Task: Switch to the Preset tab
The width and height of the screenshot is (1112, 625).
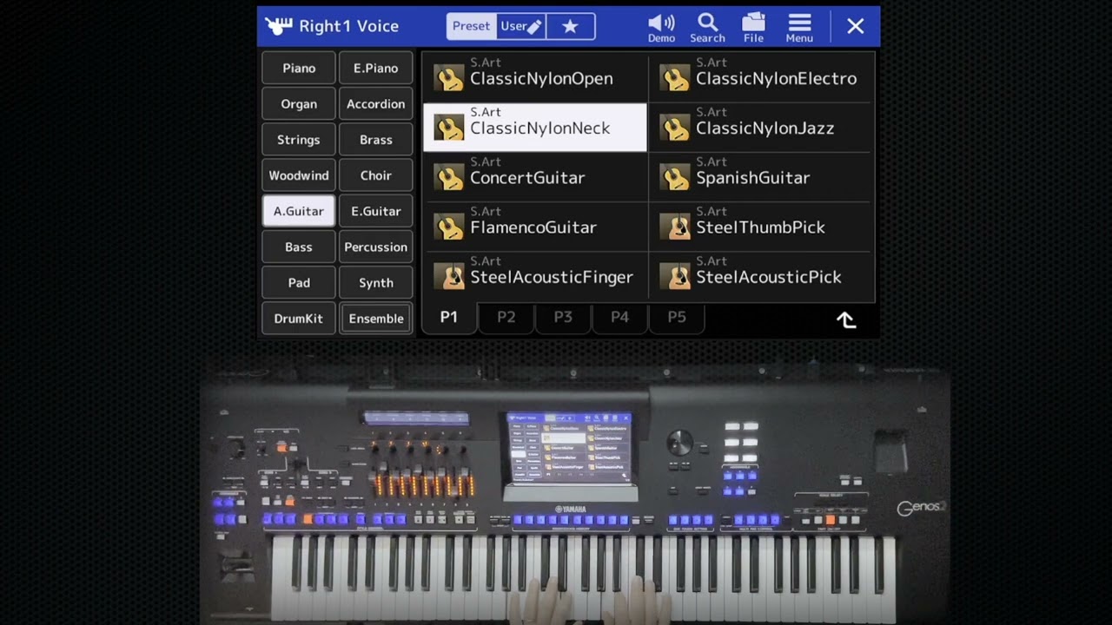Action: 471,26
